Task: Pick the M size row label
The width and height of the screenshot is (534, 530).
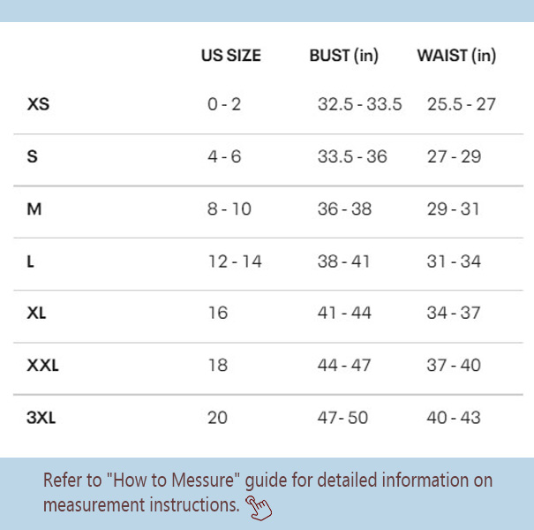Action: tap(34, 209)
